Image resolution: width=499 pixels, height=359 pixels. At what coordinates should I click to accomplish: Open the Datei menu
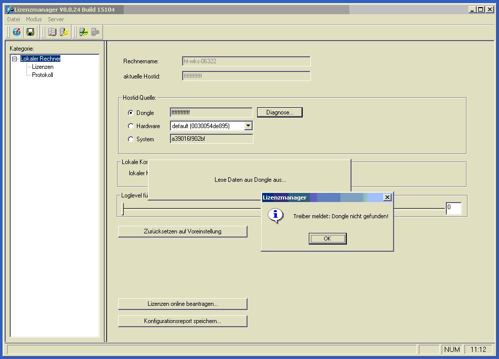coord(14,19)
